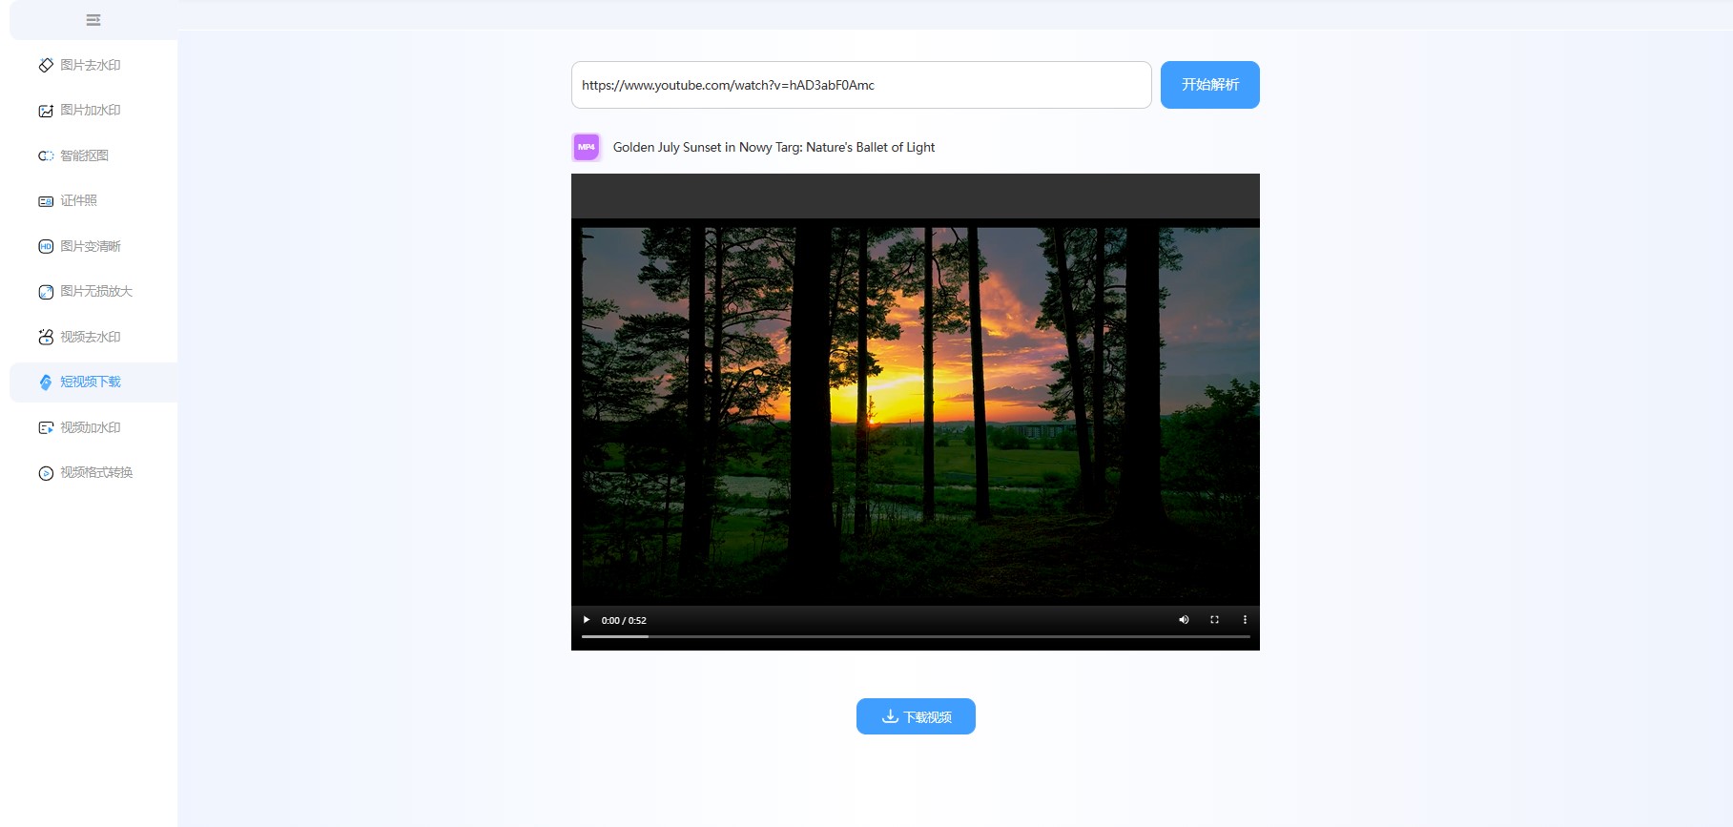Viewport: 1733px width, 827px height.
Task: Click the 0:00 / 0:52 time display
Action: [624, 620]
